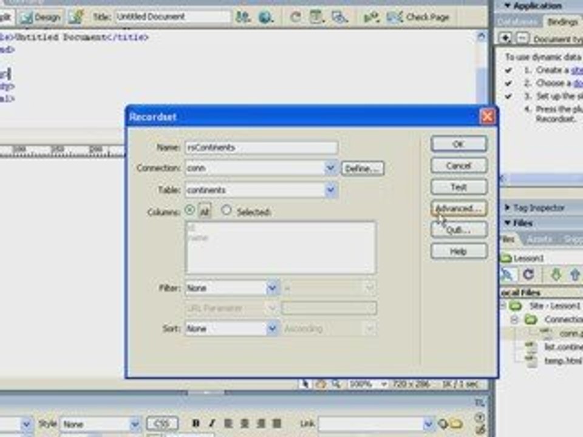Image resolution: width=583 pixels, height=437 pixels.
Task: Collapse the Connections folder in file tree
Action: (514, 320)
